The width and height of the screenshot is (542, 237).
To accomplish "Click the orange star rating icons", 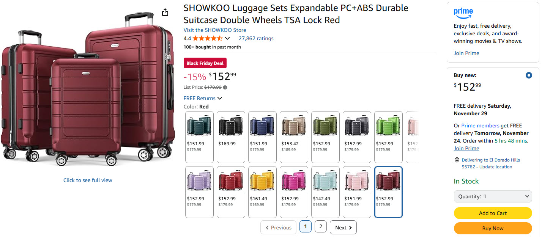I will coord(207,38).
